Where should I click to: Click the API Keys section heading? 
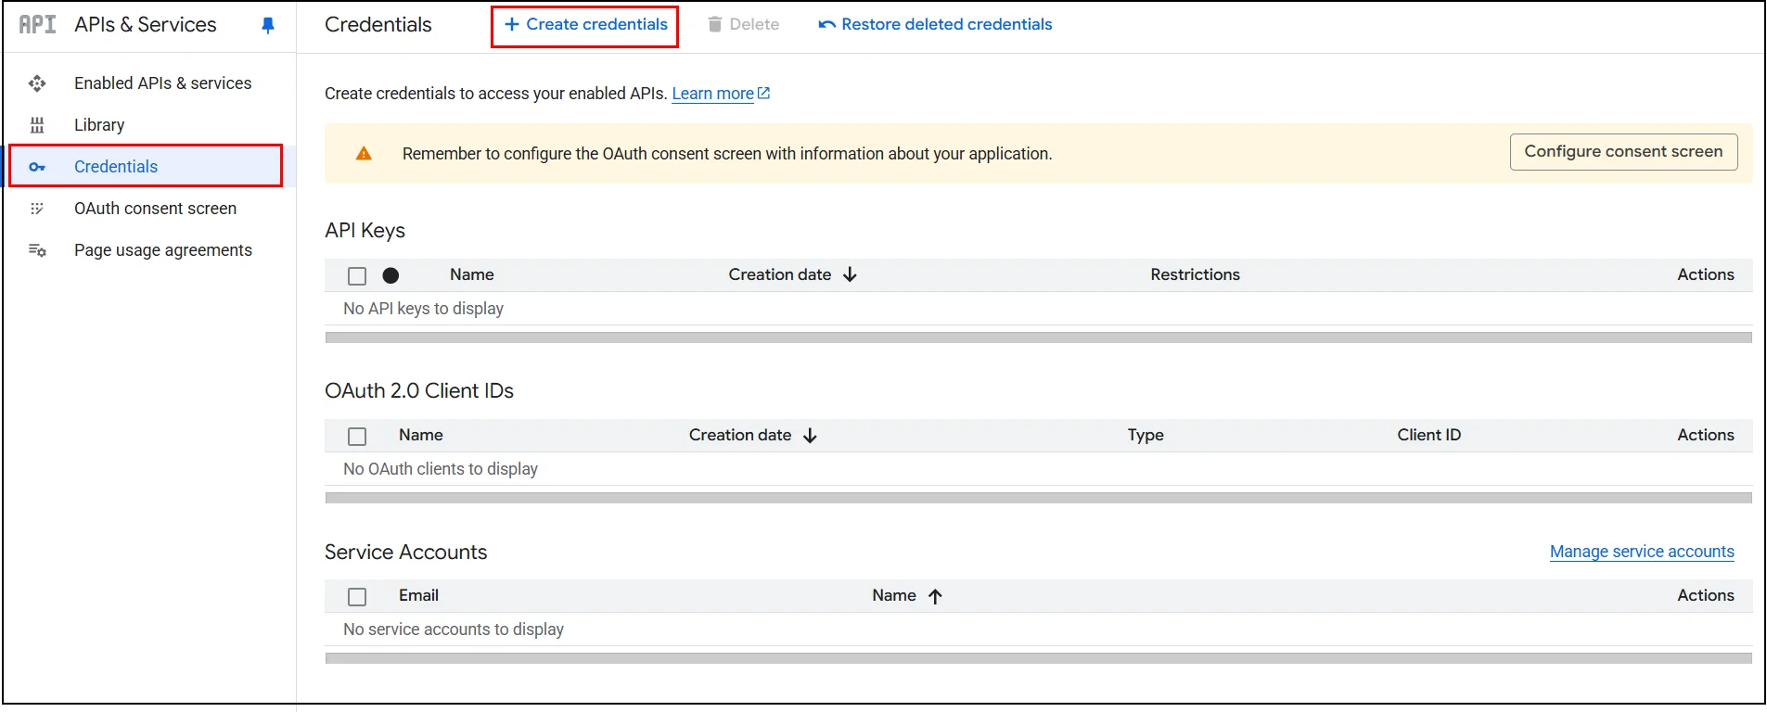[365, 231]
